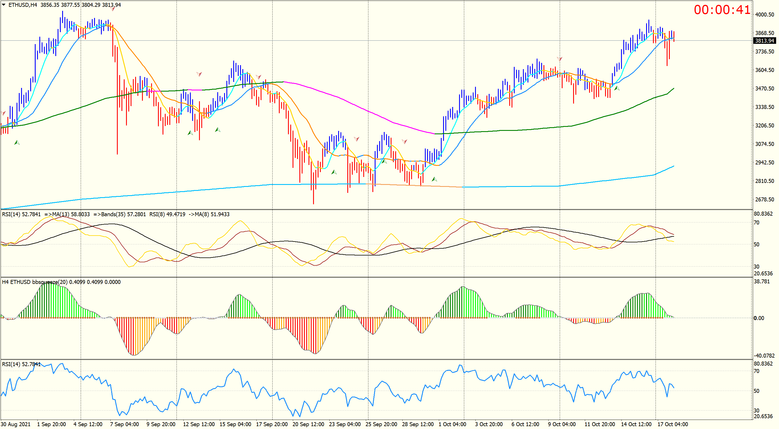
Task: Select the red sell arrow above the 9 Oct candles
Action: [x=559, y=59]
